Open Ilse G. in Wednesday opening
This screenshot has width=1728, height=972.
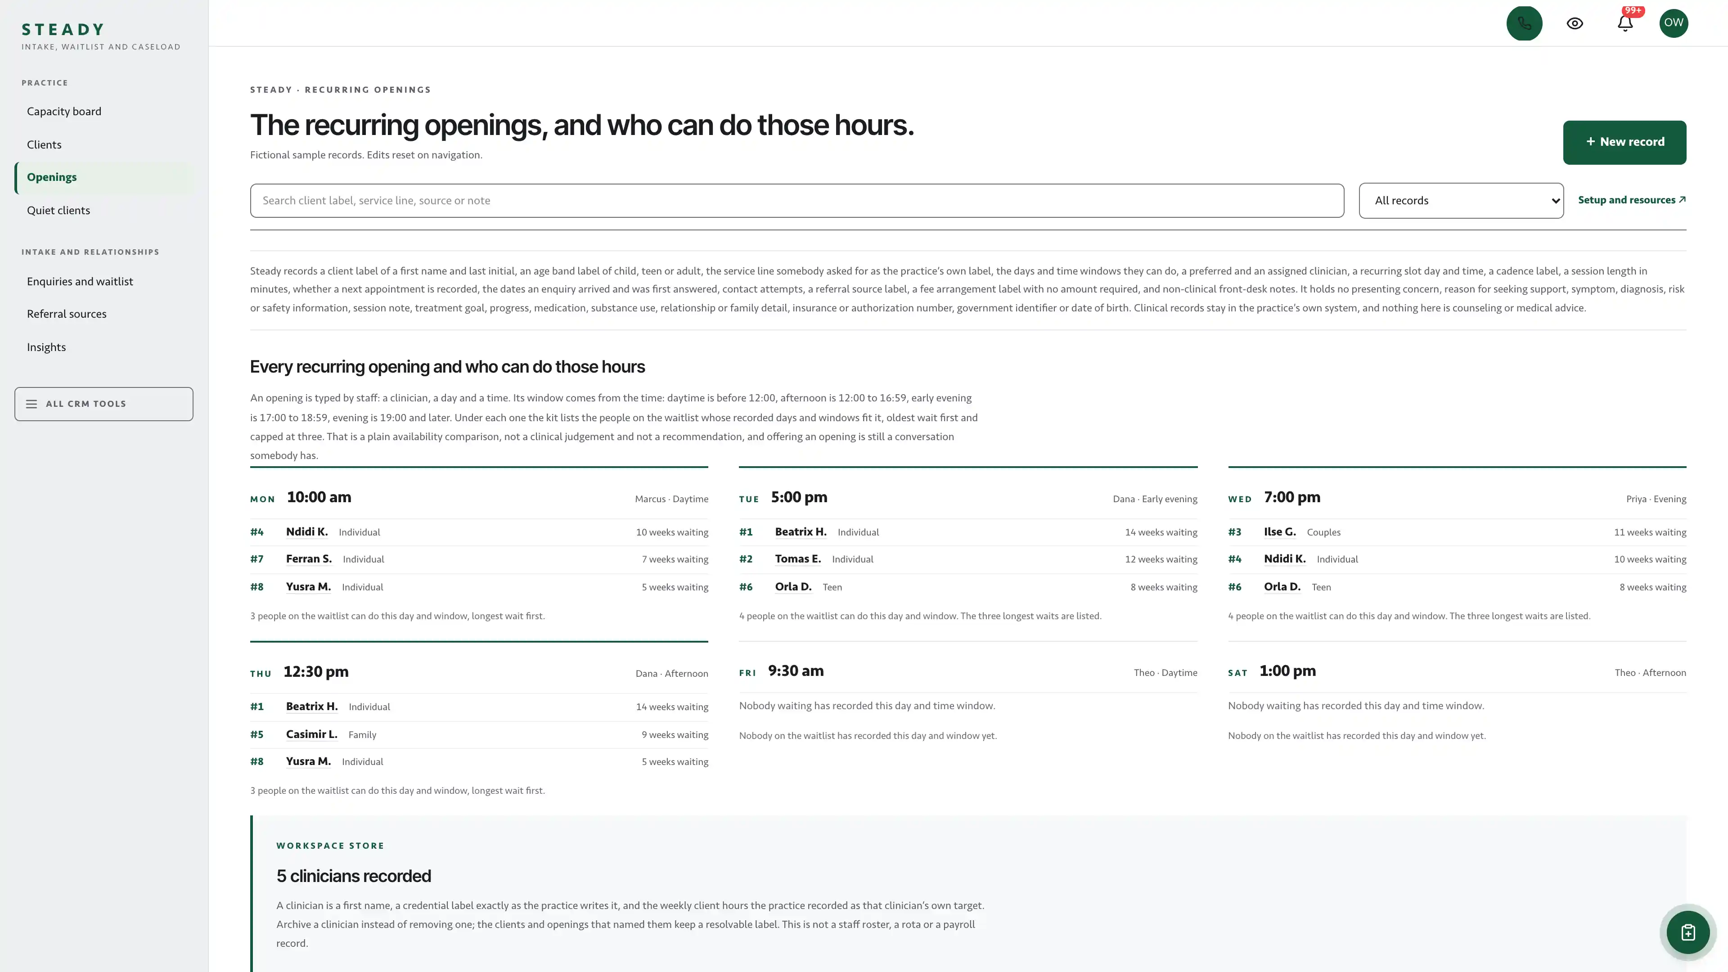point(1279,532)
